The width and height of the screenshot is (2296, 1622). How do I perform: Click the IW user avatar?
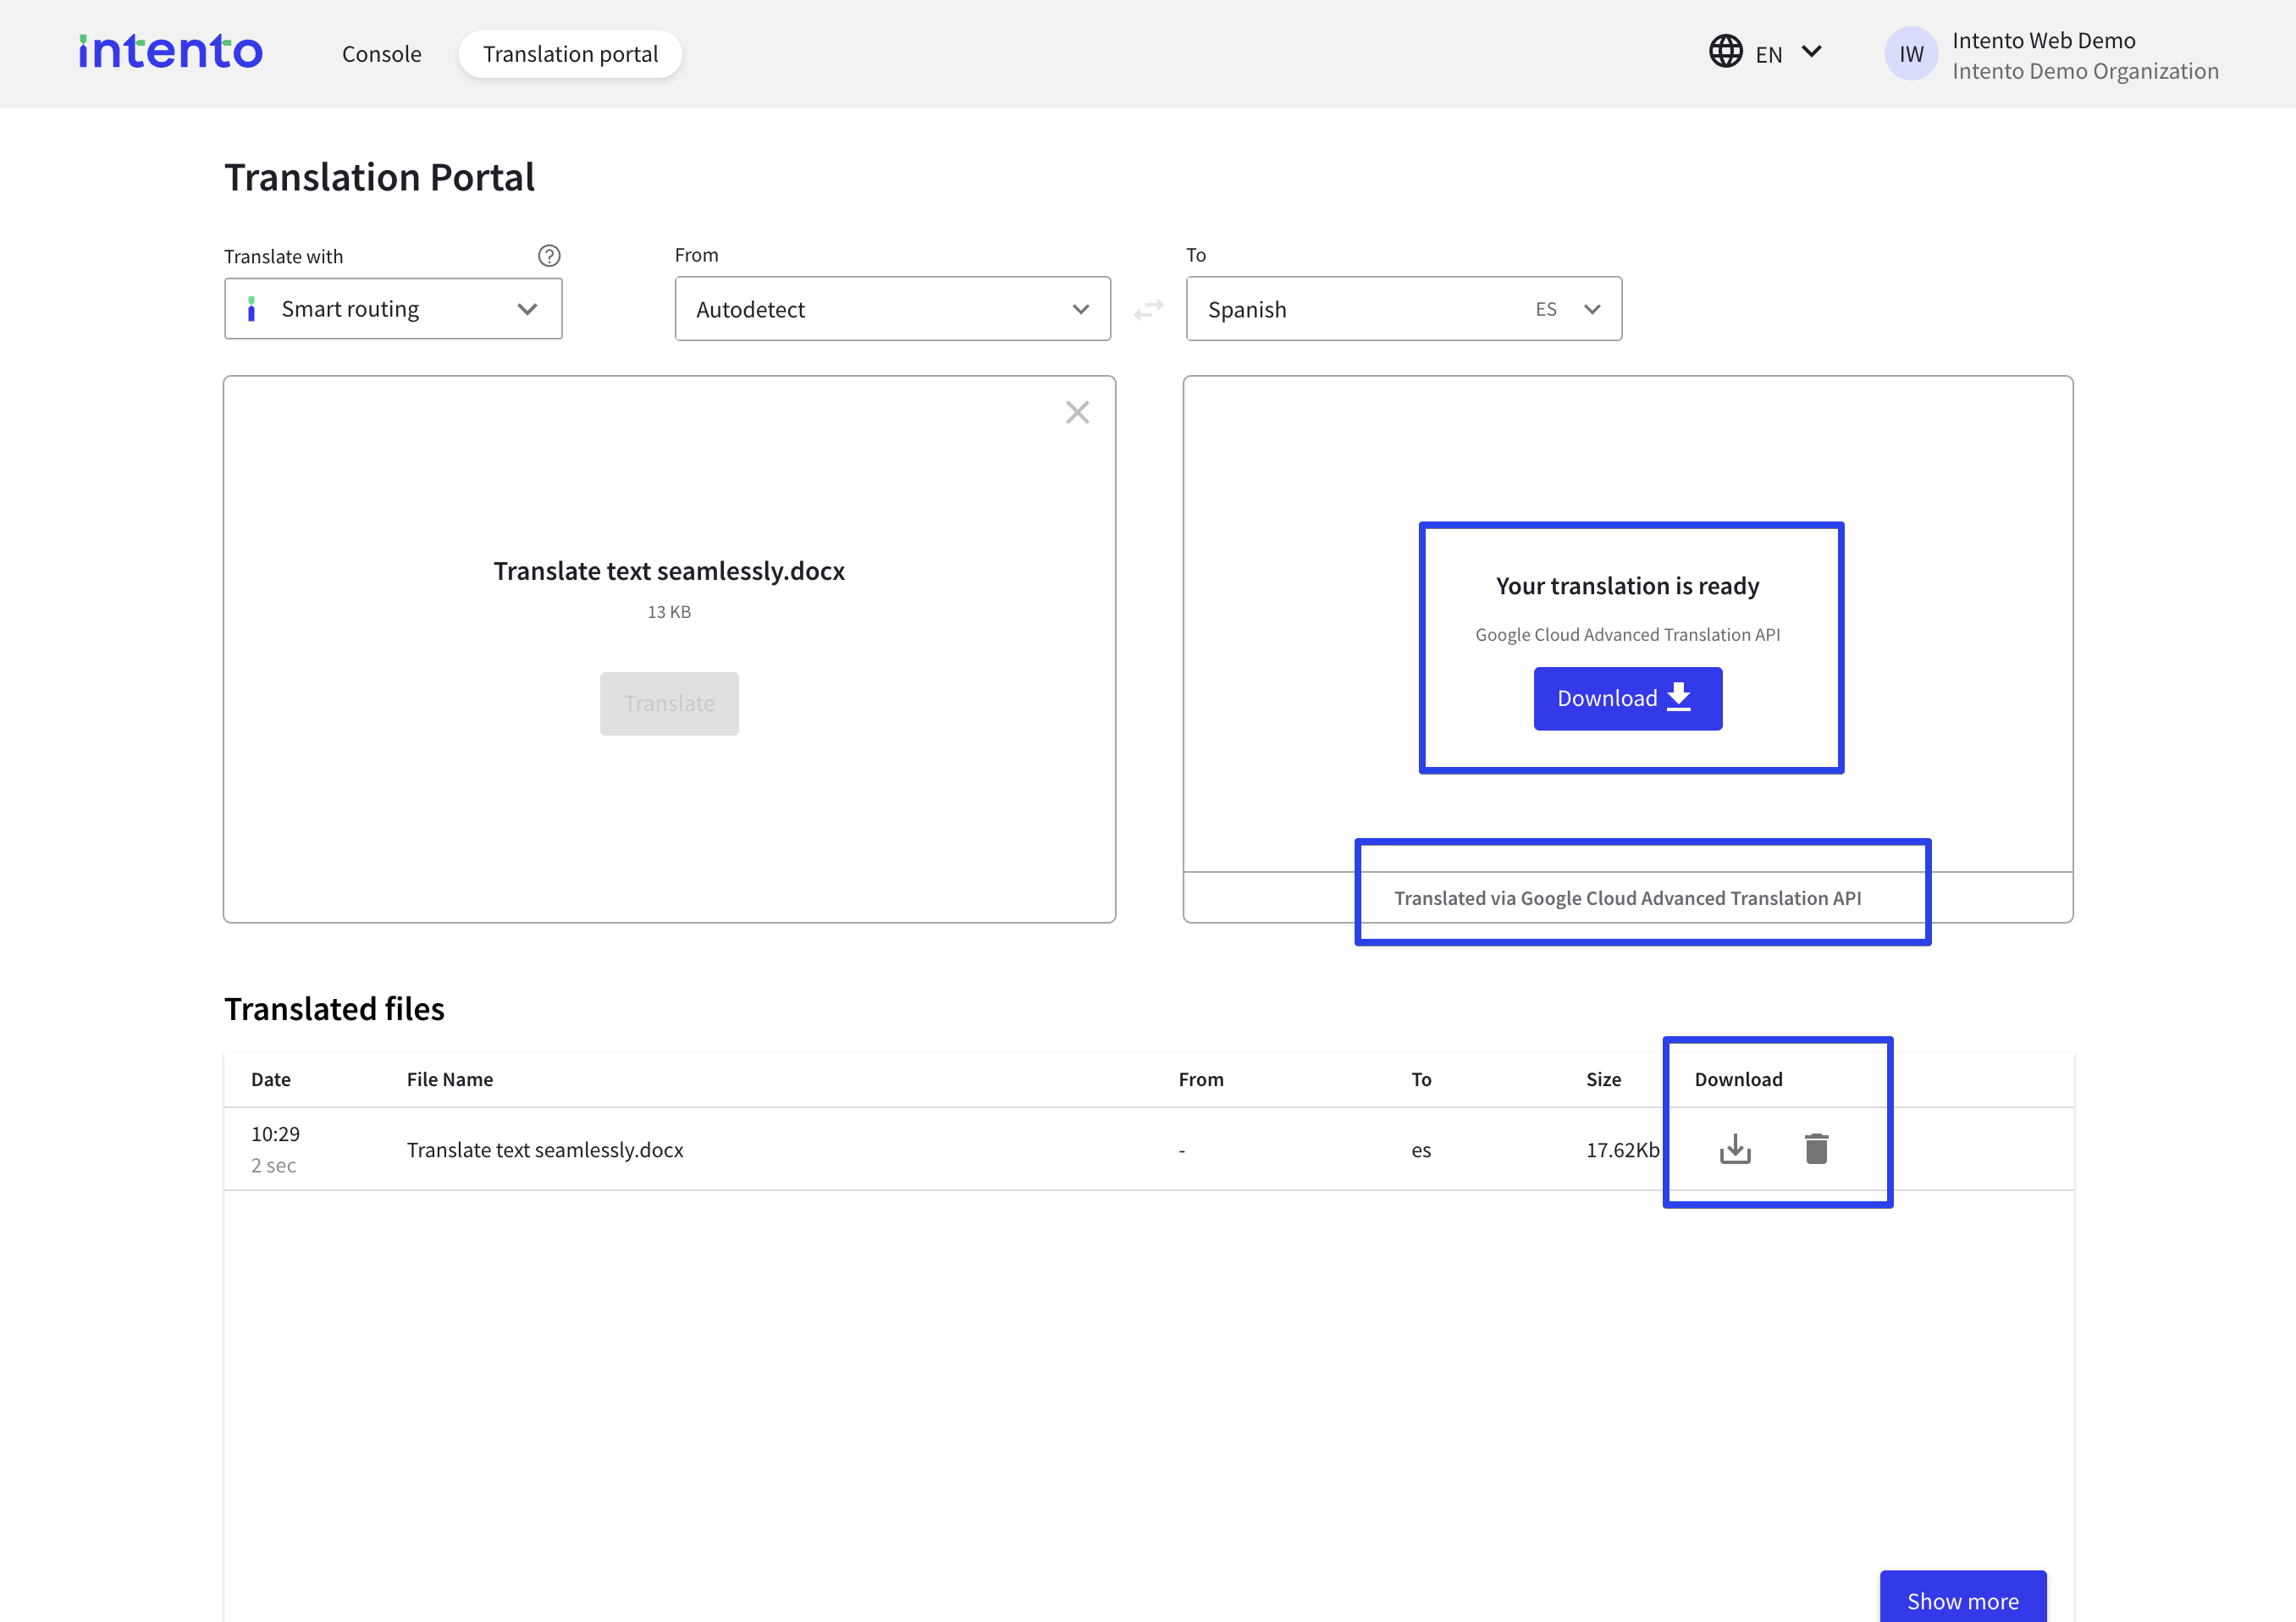(x=1911, y=54)
